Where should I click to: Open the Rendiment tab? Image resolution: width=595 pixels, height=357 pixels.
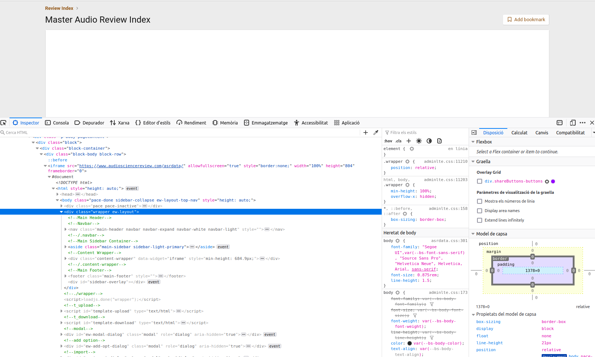click(x=191, y=123)
